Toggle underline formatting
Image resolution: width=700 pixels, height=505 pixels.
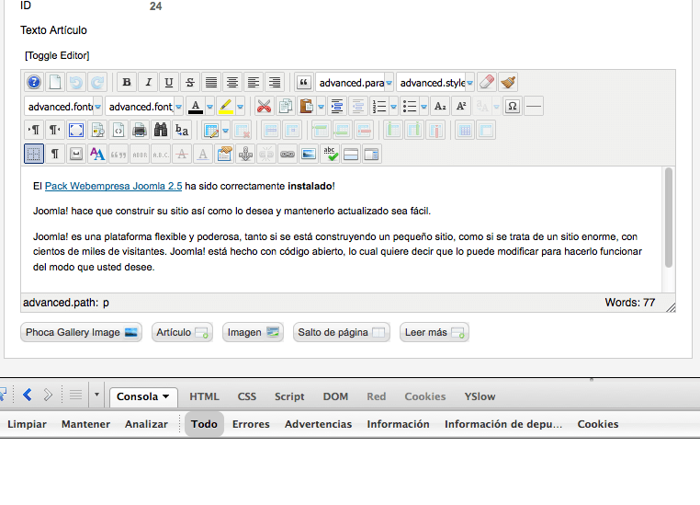click(169, 82)
